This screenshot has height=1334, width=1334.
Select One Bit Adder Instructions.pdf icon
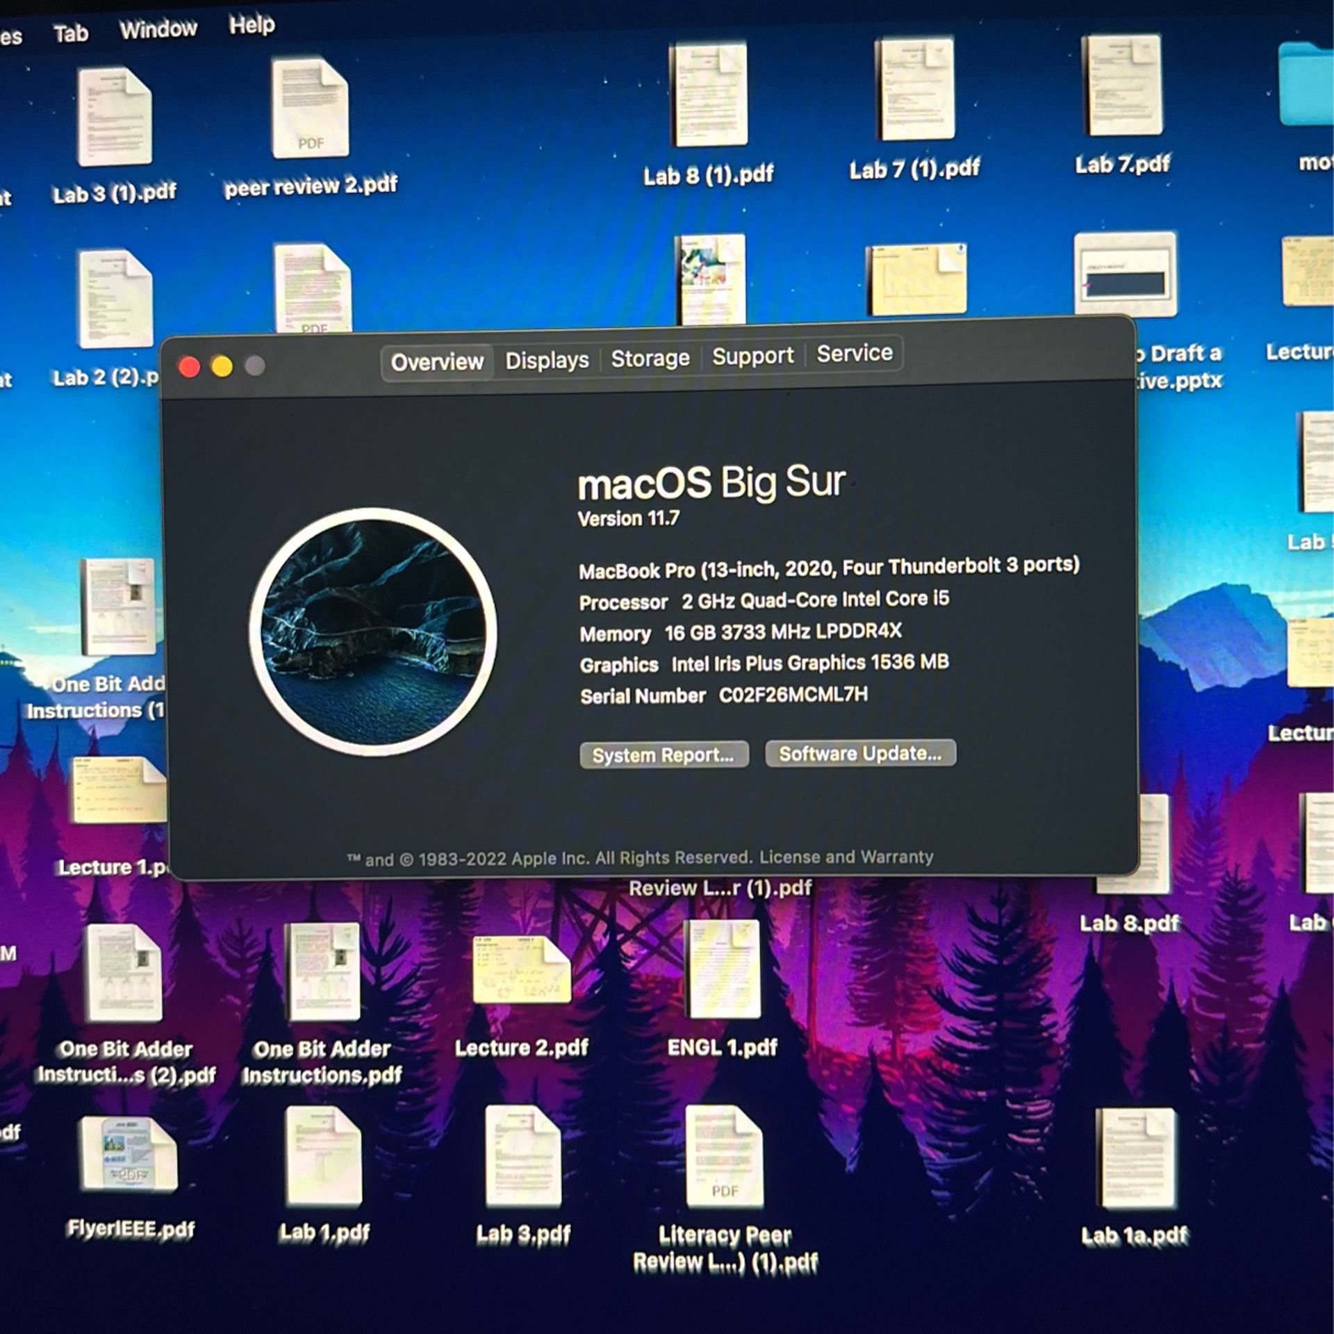[322, 971]
